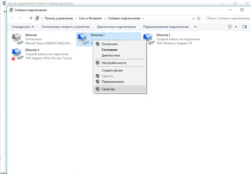The height and width of the screenshot is (174, 251).
Task: Open Свойства in the context menu
Action: [120, 89]
